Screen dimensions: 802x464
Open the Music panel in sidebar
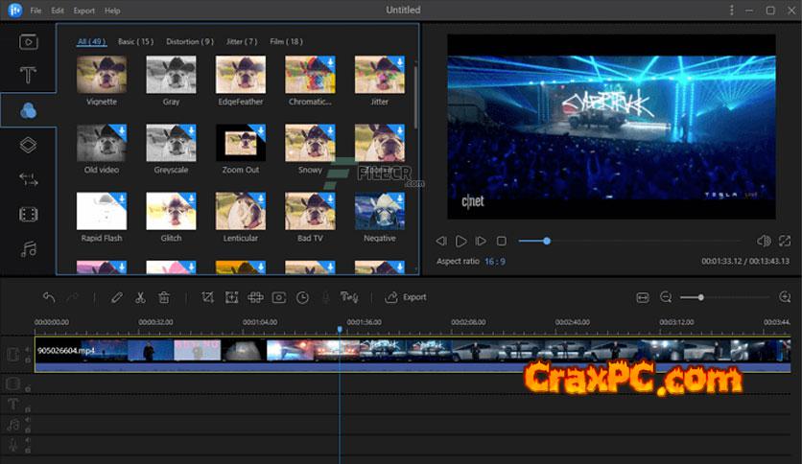pyautogui.click(x=29, y=248)
